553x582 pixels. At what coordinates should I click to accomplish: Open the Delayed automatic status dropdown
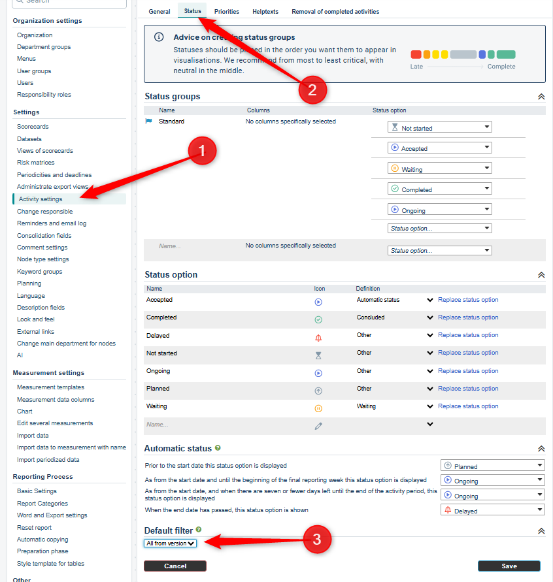[x=493, y=510]
